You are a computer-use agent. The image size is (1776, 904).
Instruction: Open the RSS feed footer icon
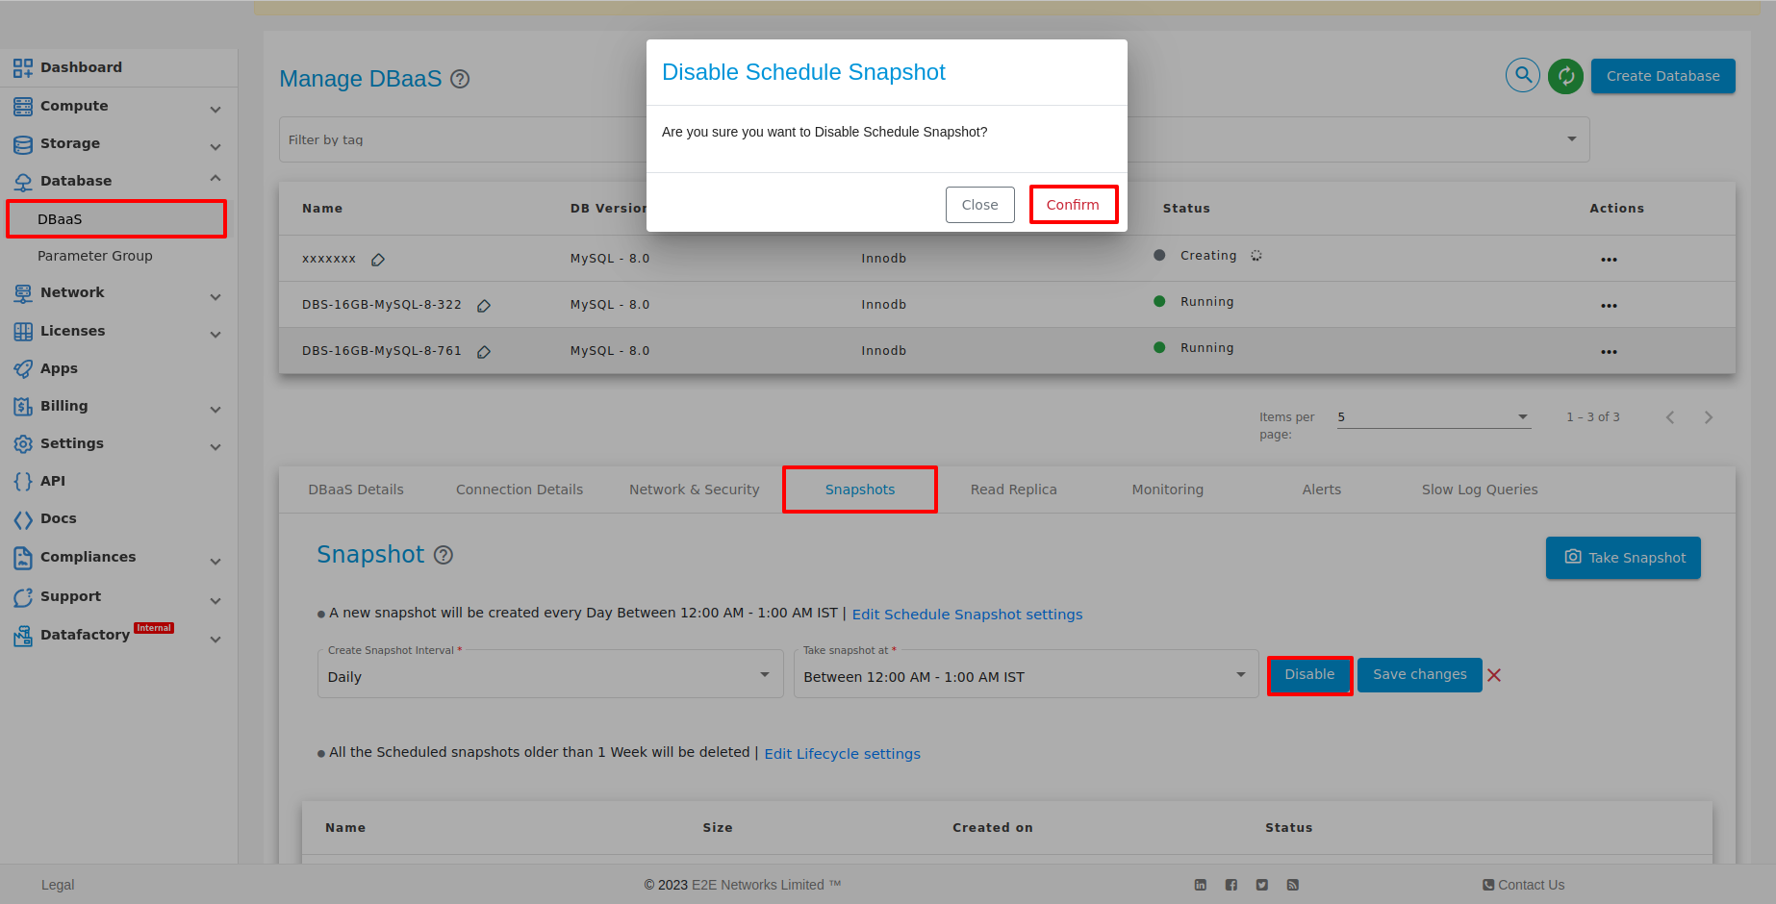(1293, 885)
